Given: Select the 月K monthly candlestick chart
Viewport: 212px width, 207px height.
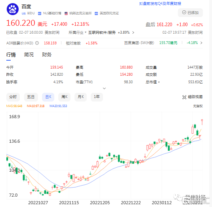Looking at the screenshot, I should pos(80,97).
